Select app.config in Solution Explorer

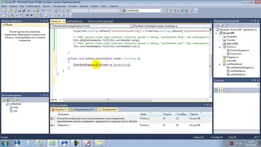coord(232,44)
